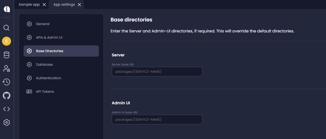
Task: Click the Server base URL field
Action: pyautogui.click(x=157, y=72)
